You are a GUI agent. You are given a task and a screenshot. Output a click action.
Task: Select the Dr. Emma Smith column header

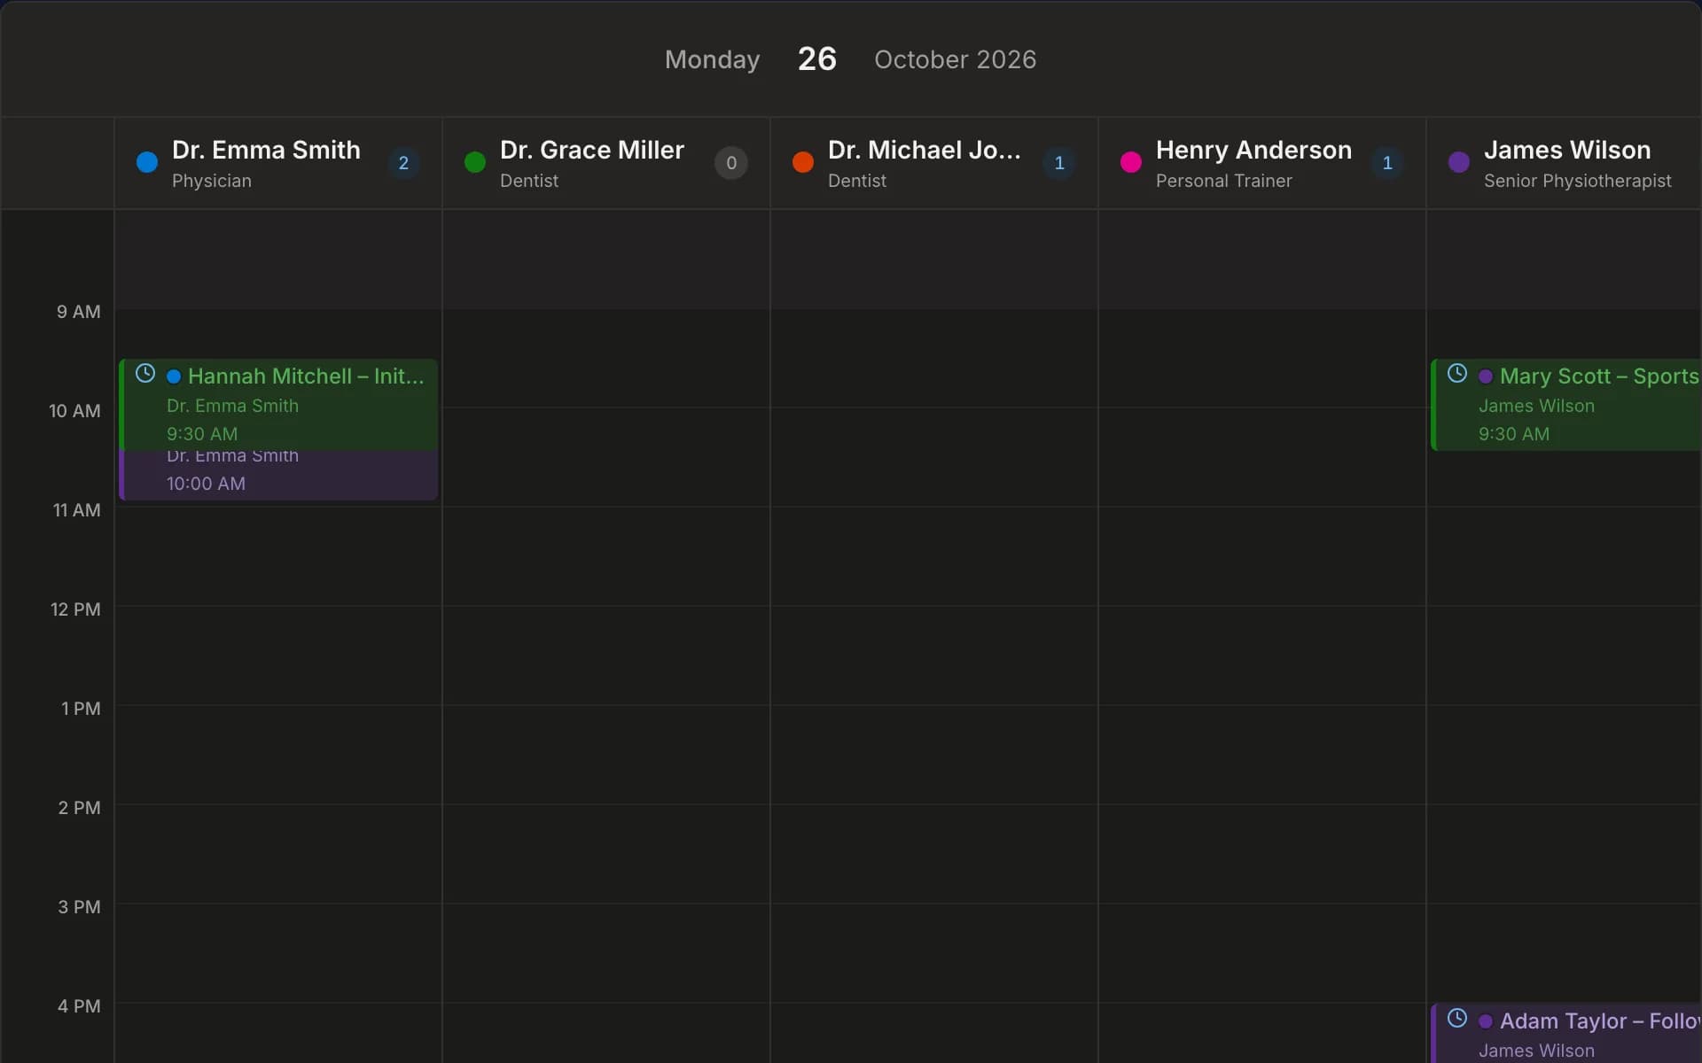278,163
